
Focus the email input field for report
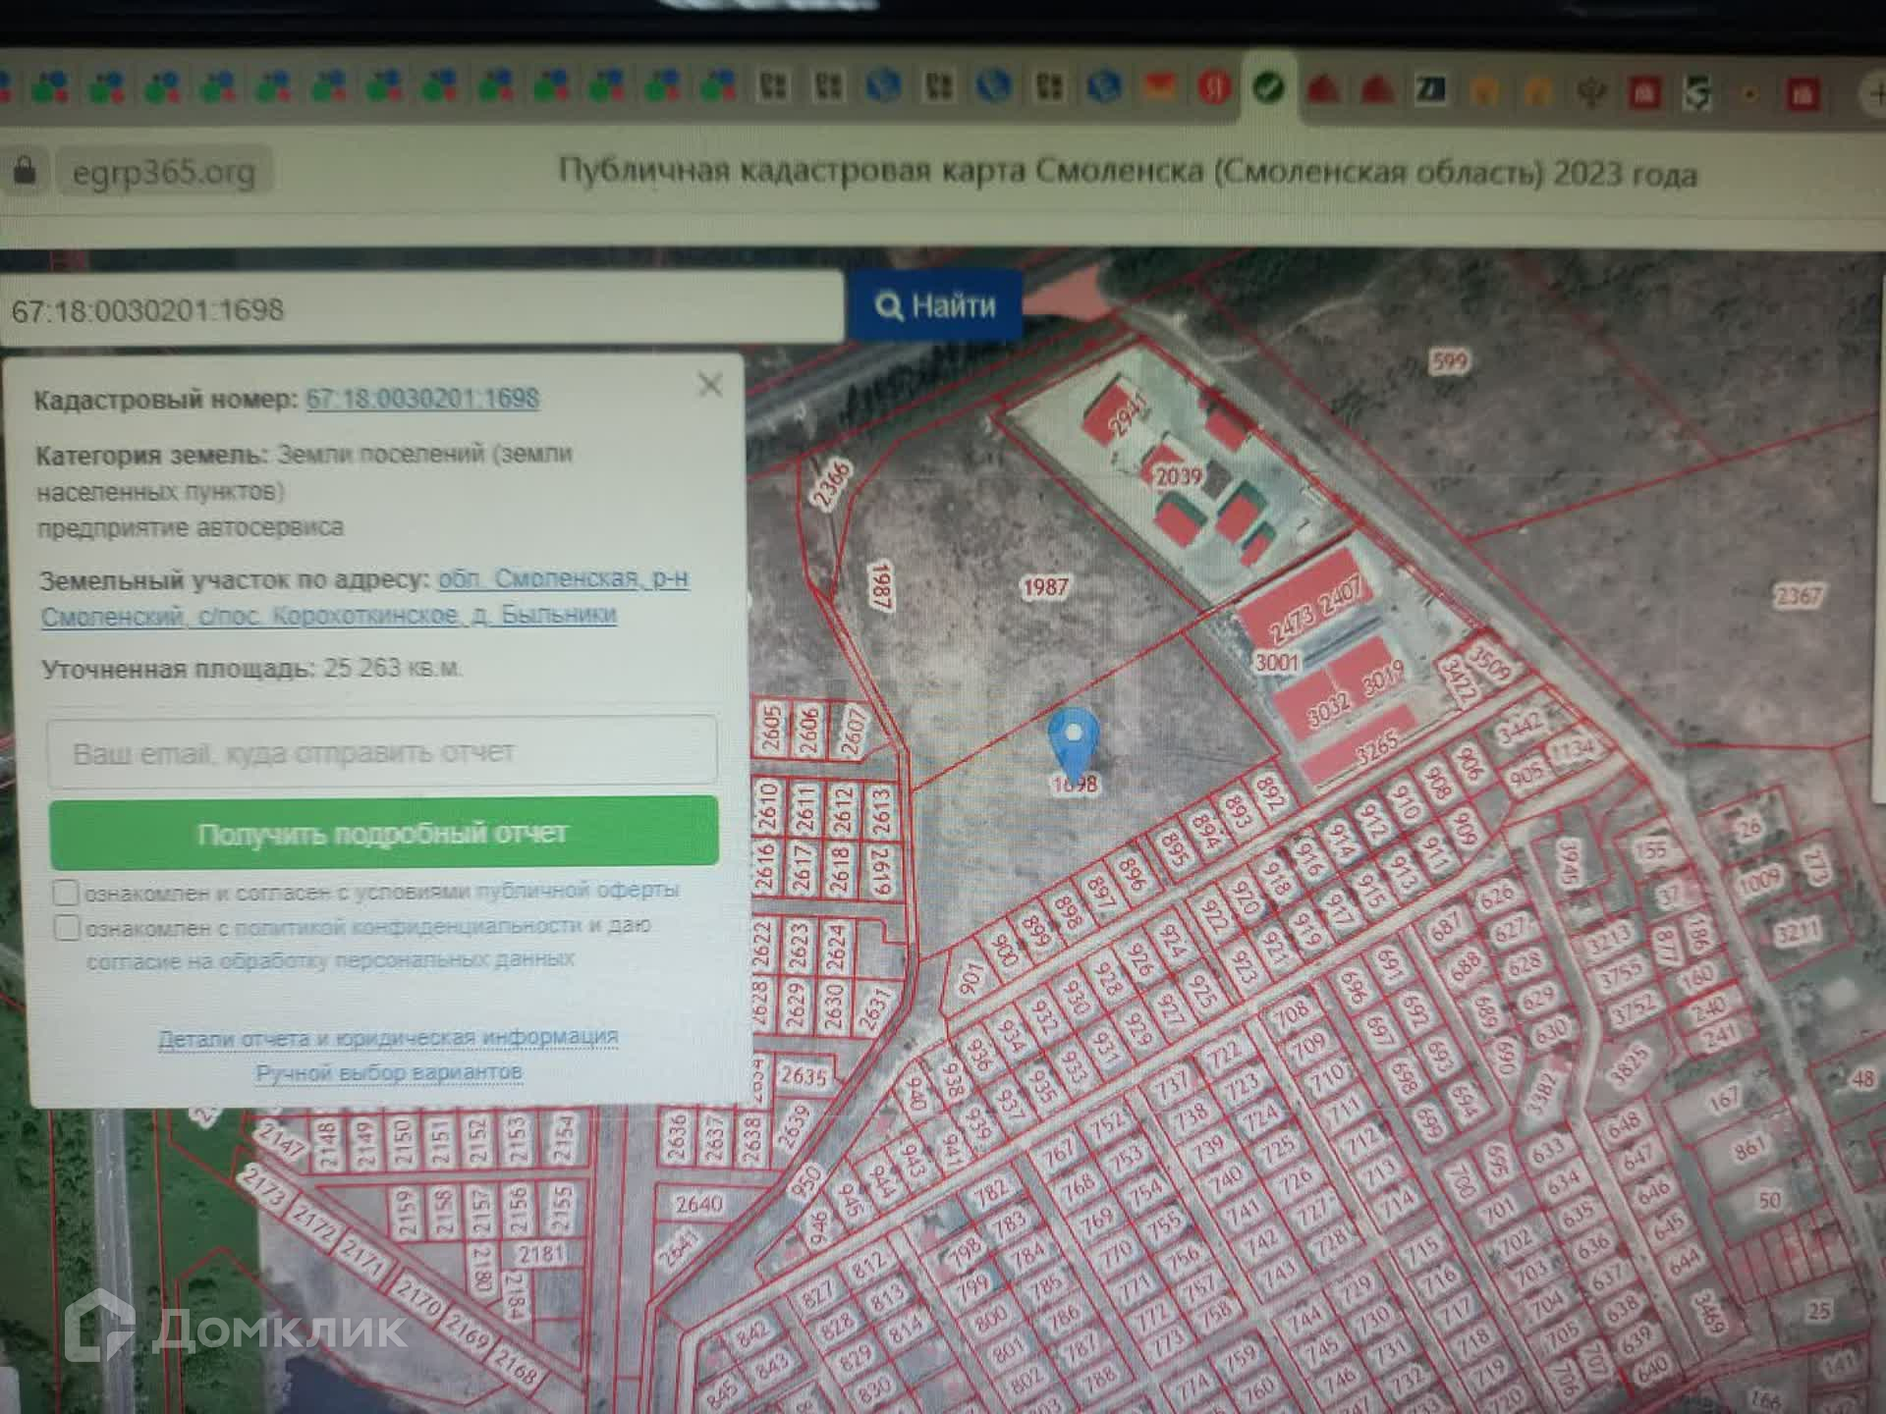(381, 752)
